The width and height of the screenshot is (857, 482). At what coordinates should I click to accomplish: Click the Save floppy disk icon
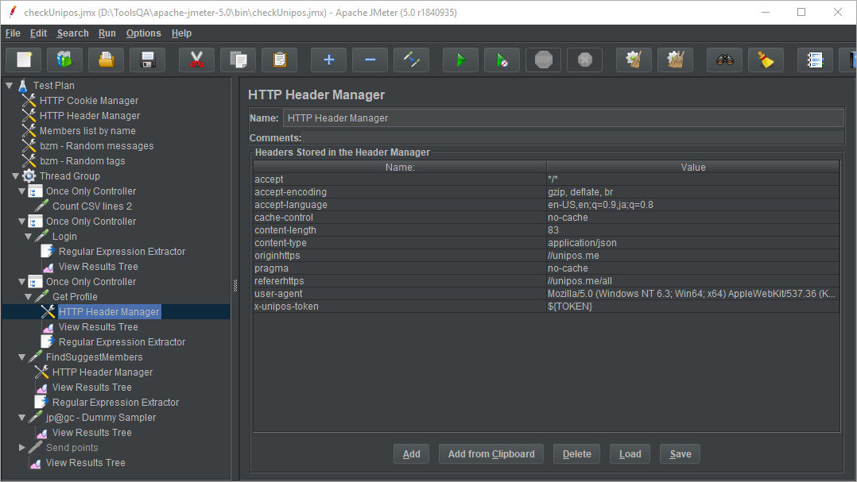pyautogui.click(x=147, y=60)
